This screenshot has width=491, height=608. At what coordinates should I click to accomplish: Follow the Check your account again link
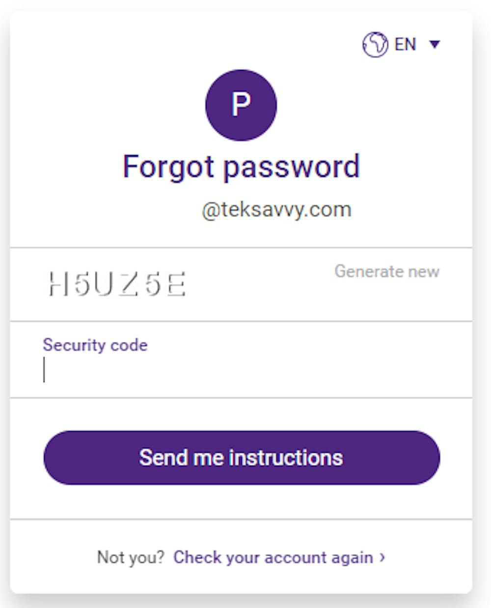(x=273, y=557)
